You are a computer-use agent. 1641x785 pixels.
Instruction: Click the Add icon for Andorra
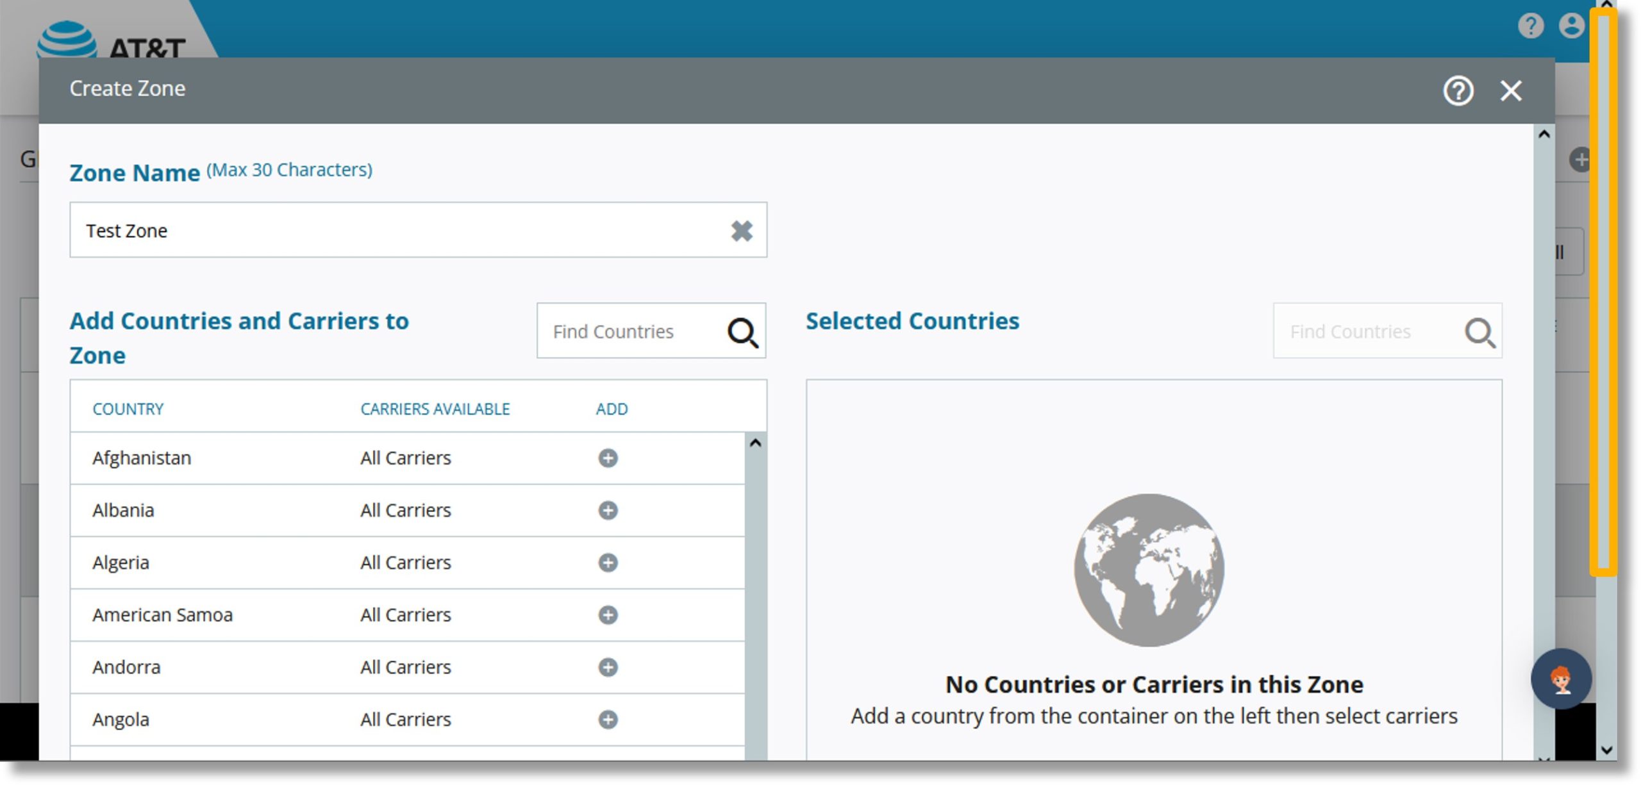coord(608,666)
